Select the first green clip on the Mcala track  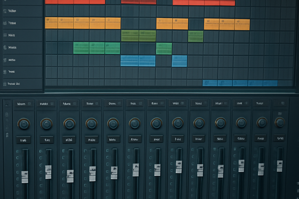(x=81, y=48)
